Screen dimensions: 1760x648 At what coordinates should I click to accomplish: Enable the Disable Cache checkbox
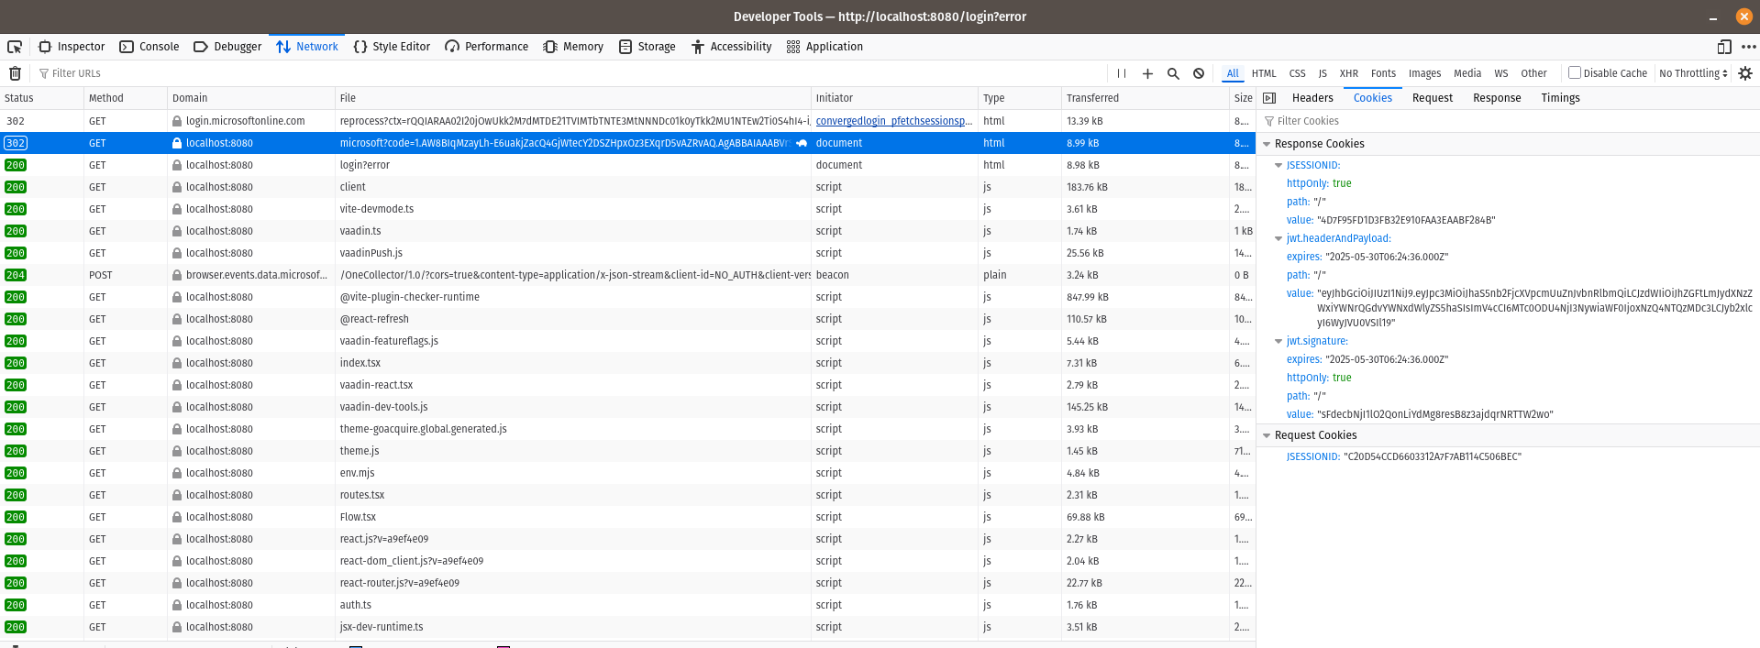pyautogui.click(x=1575, y=72)
